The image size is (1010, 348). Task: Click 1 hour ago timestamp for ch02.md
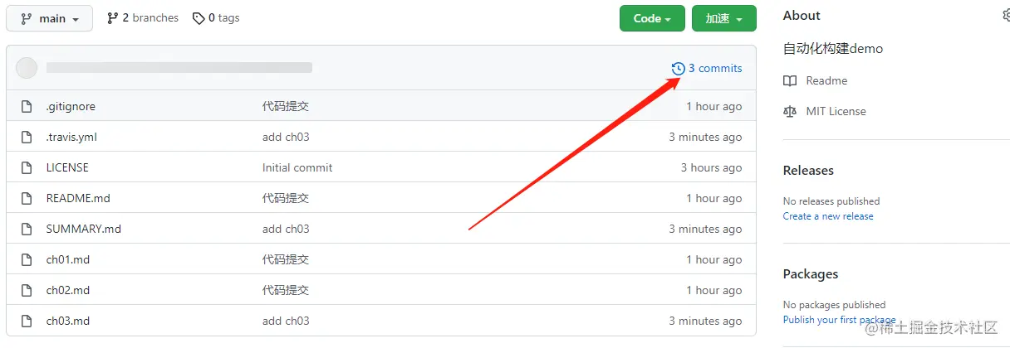(714, 290)
